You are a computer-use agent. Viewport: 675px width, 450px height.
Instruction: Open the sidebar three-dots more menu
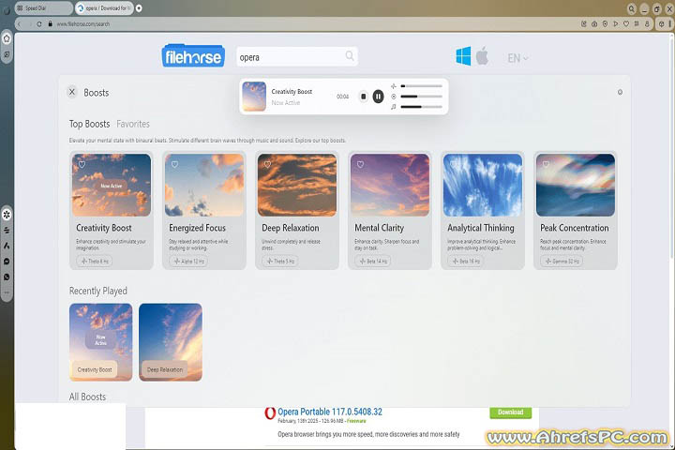[x=7, y=292]
